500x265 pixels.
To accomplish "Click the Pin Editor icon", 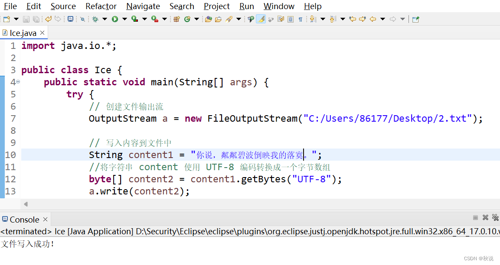I will (x=415, y=19).
